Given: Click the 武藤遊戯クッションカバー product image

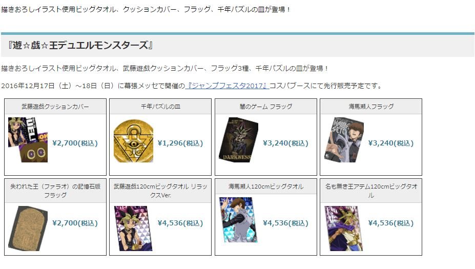Looking at the screenshot, I should coord(28,140).
